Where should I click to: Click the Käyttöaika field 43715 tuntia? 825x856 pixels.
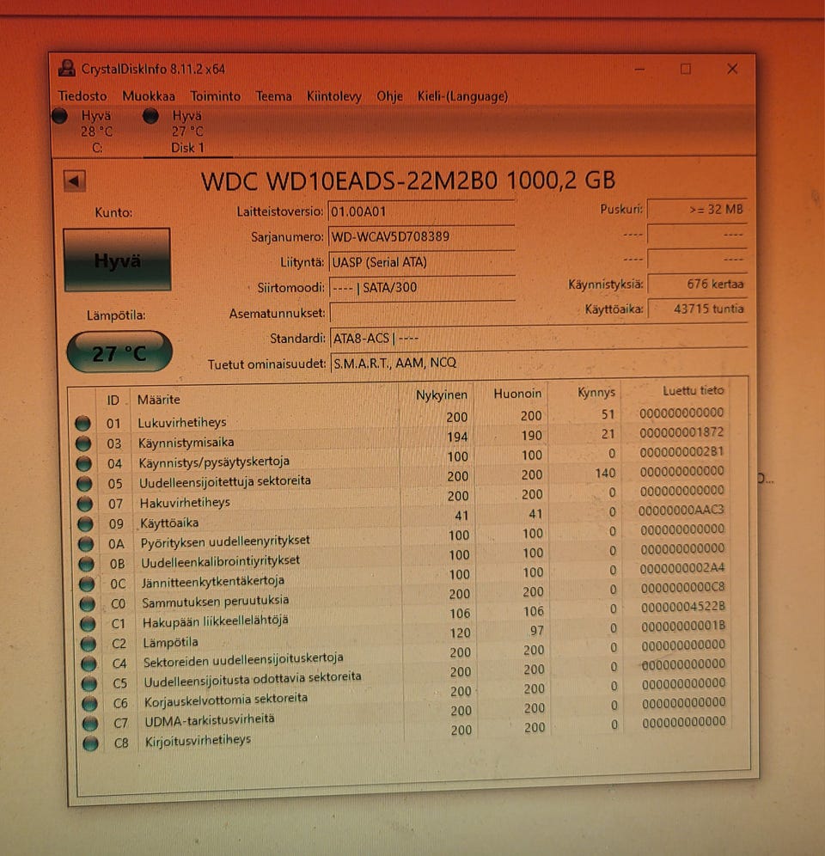697,309
